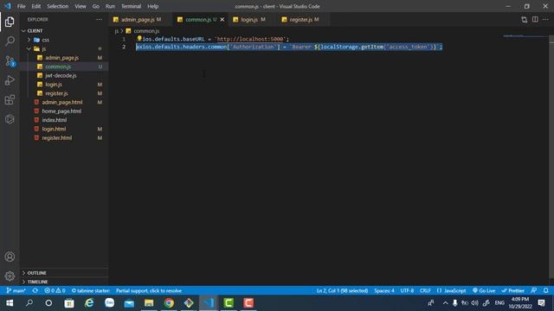This screenshot has width=554, height=311.
Task: Click the feedback icon in status bar
Action: (x=534, y=290)
